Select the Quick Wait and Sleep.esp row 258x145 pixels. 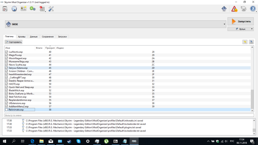[127, 87]
